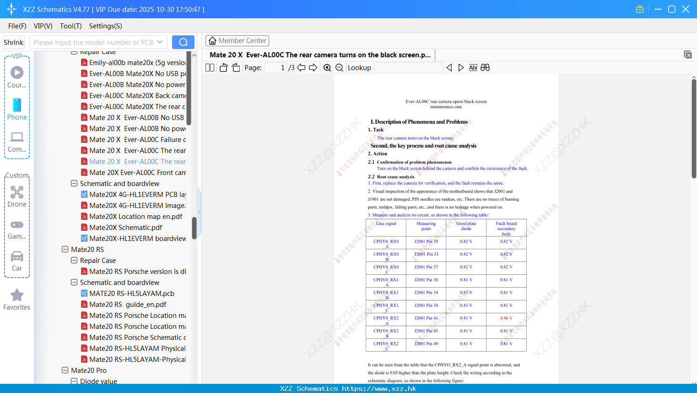Toggle match whole word Abi option
697x393 pixels.
pos(473,67)
